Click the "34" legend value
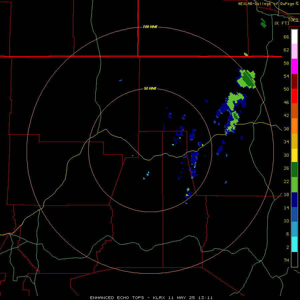300x300 pixels. coord(286,142)
